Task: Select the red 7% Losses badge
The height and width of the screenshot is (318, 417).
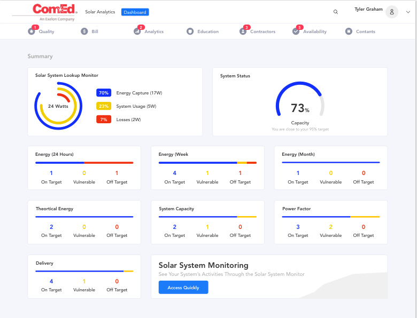Action: click(104, 120)
